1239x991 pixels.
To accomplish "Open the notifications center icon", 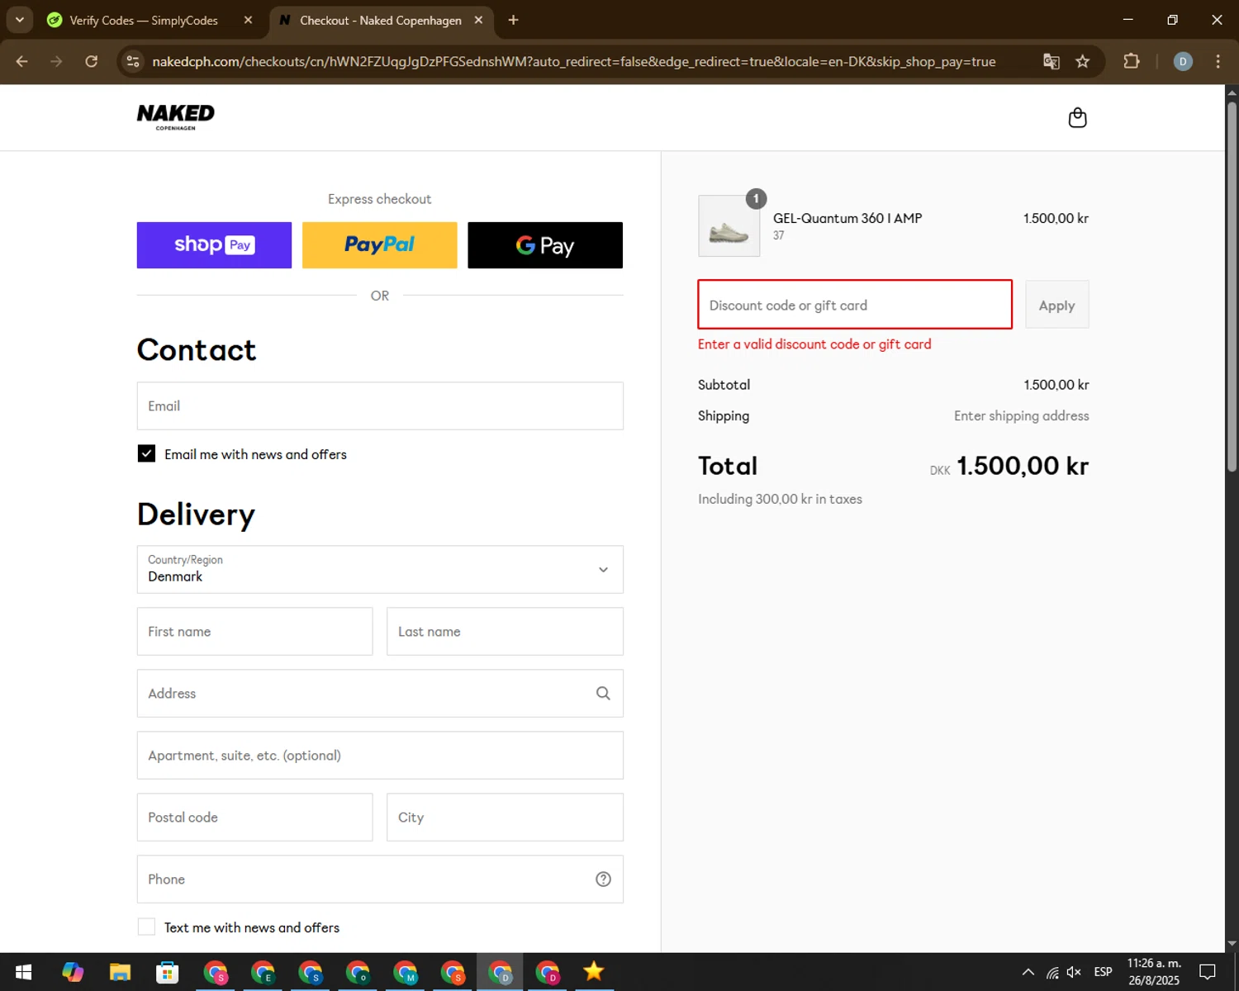I will tap(1208, 972).
